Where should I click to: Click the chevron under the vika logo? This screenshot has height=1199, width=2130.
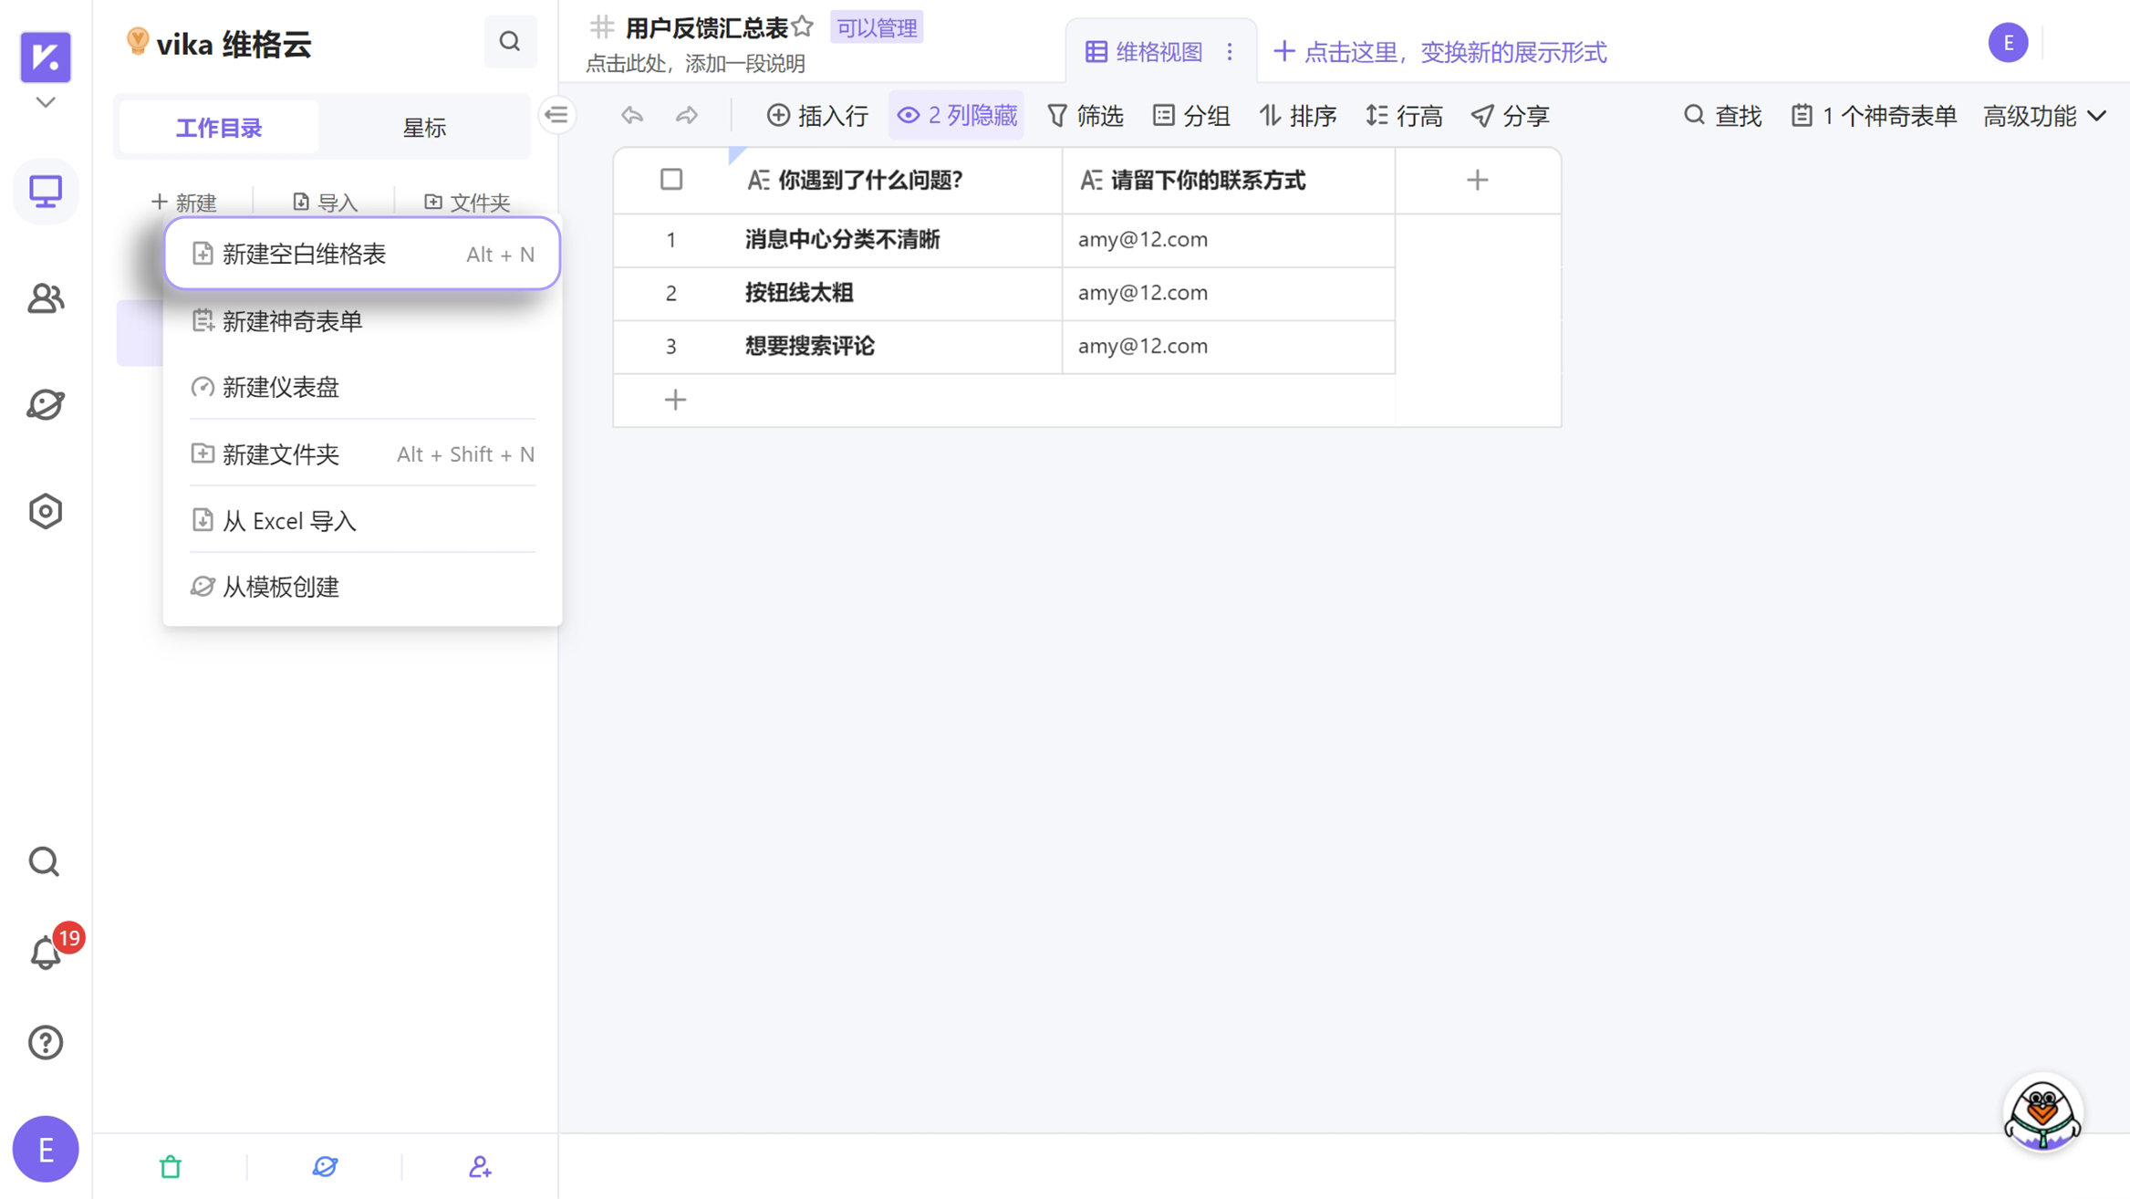pos(45,102)
